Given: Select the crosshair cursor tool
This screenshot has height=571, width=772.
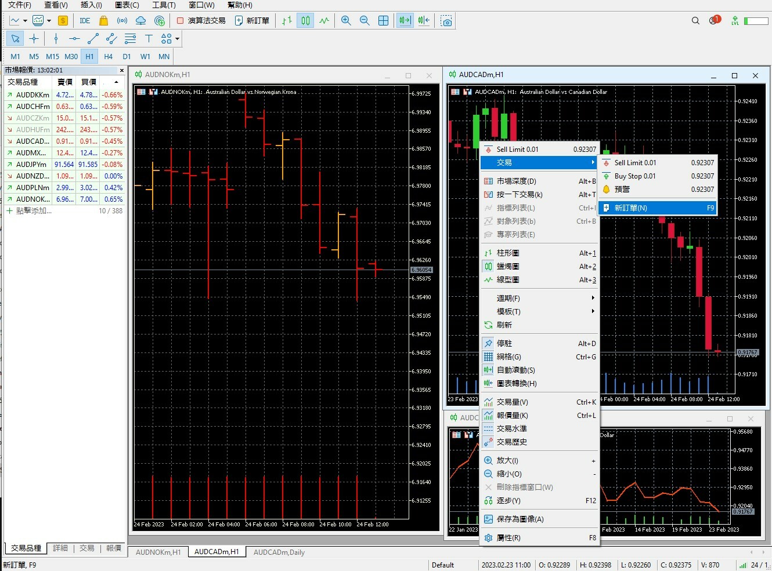Looking at the screenshot, I should 34,39.
